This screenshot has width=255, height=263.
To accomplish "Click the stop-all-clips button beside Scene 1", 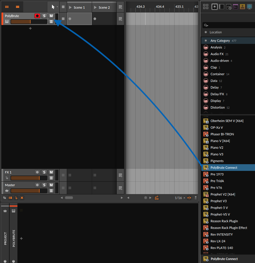I will tap(63, 7).
